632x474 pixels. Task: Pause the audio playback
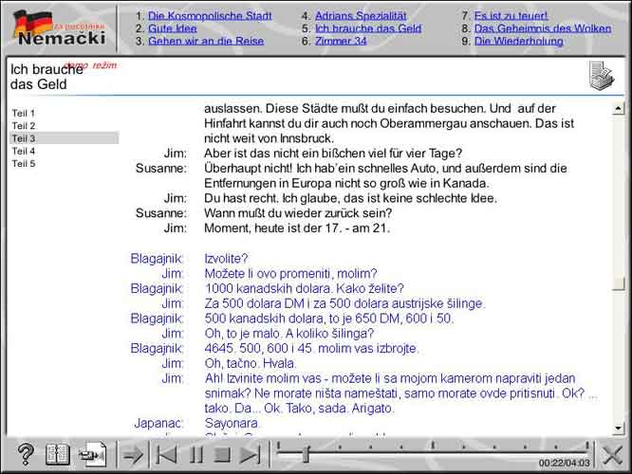point(196,455)
